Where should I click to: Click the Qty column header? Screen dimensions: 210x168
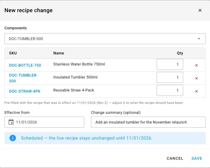coord(180,53)
